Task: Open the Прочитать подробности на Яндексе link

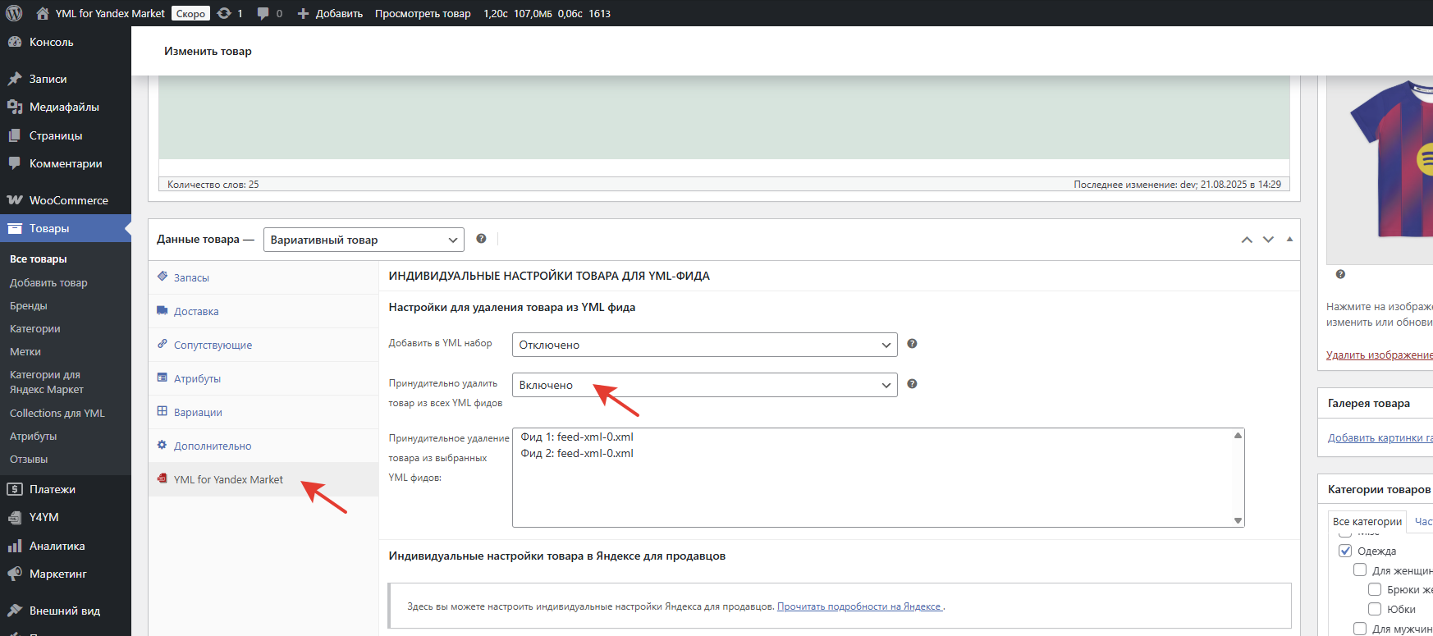Action: (859, 606)
